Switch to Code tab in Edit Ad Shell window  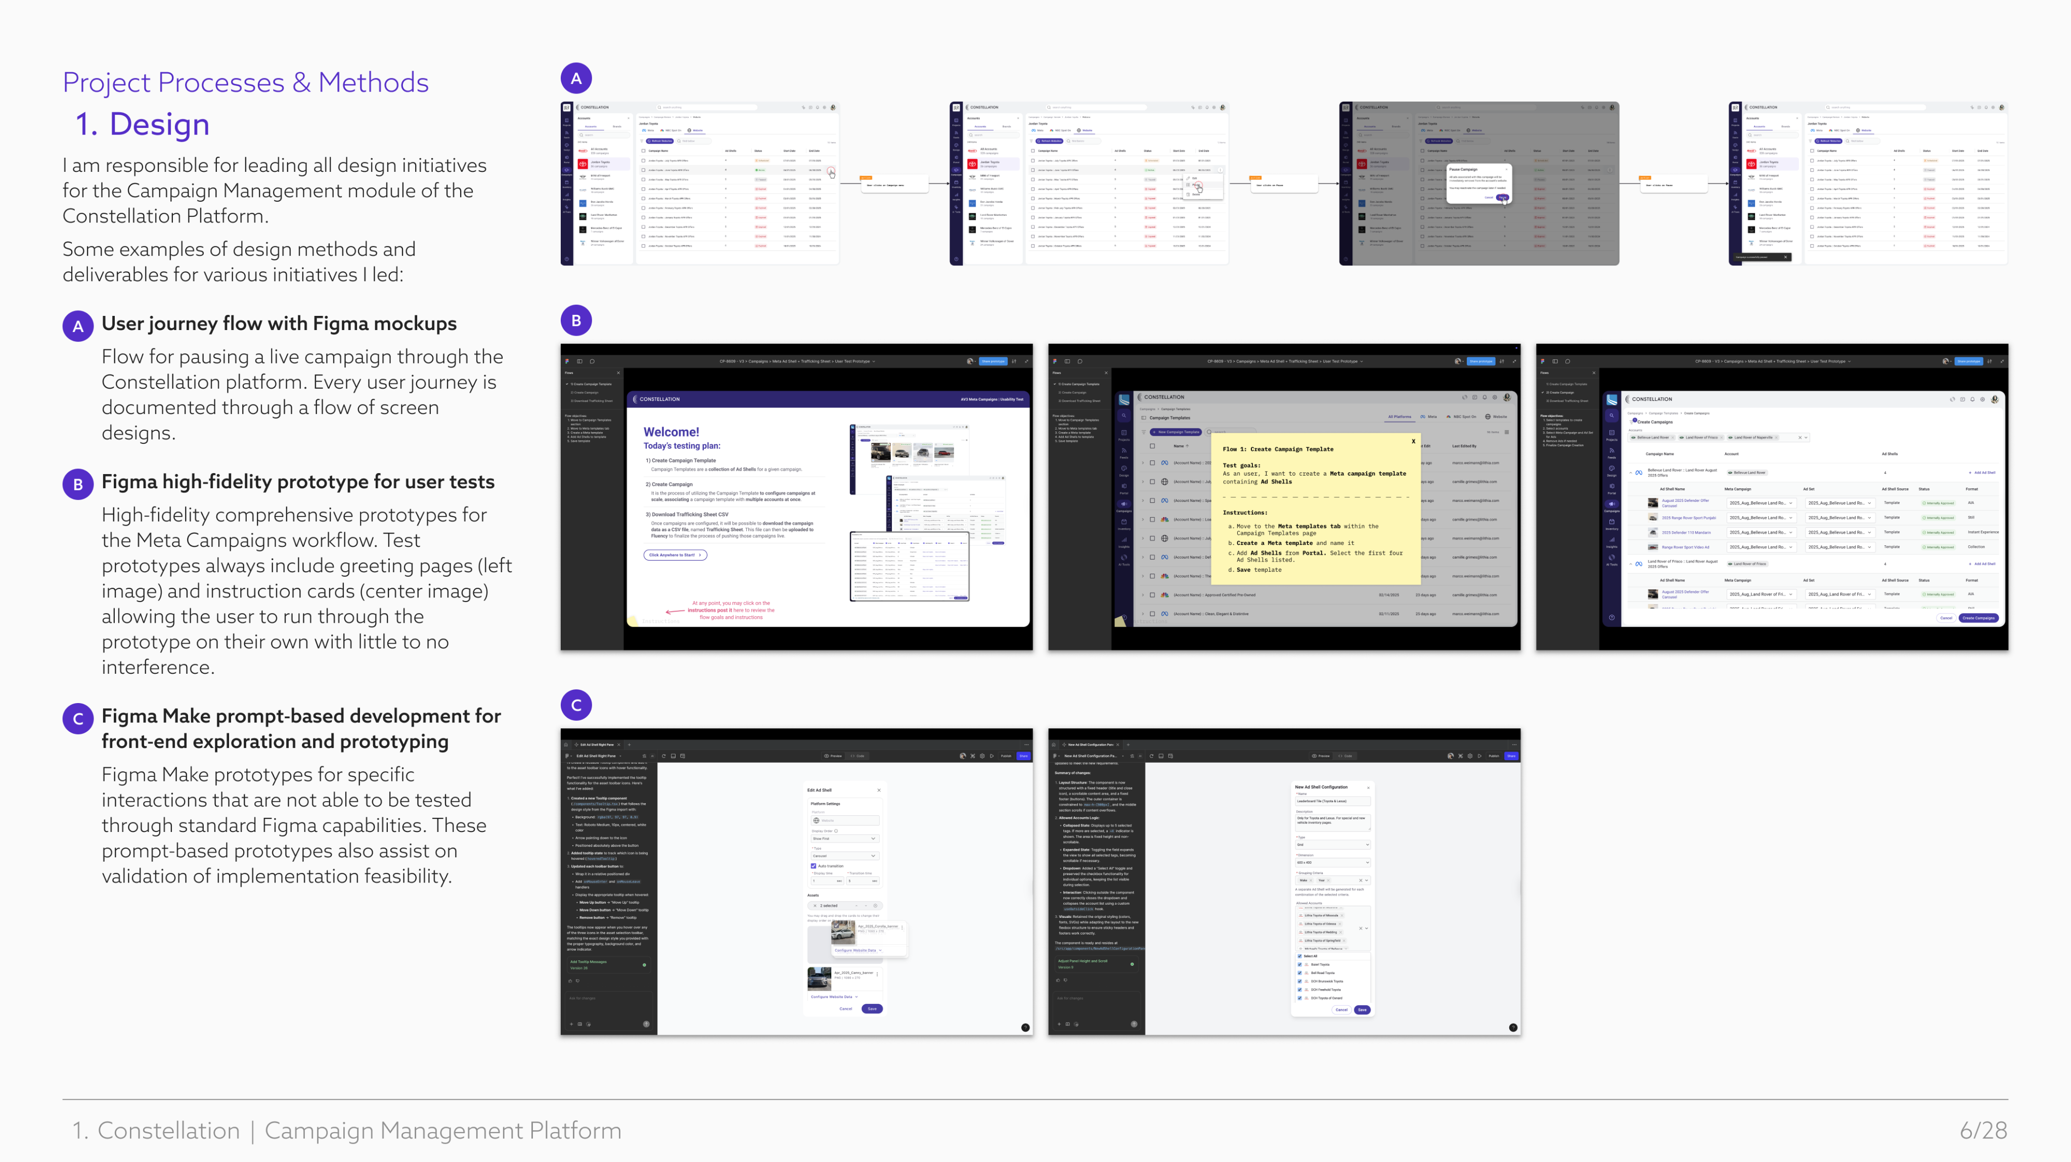tap(858, 756)
